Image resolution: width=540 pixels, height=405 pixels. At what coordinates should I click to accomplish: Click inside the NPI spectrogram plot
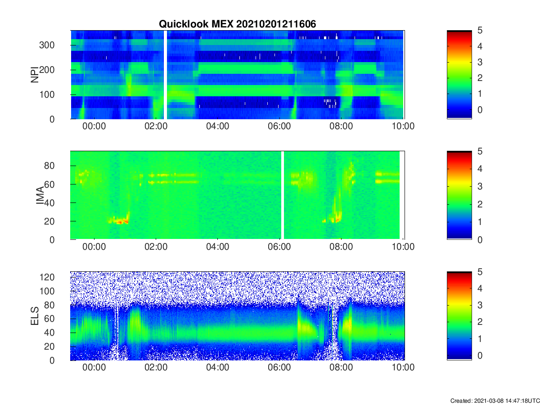coord(238,75)
